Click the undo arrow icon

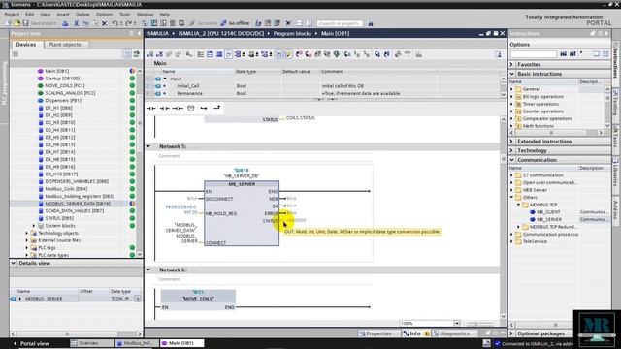point(114,23)
